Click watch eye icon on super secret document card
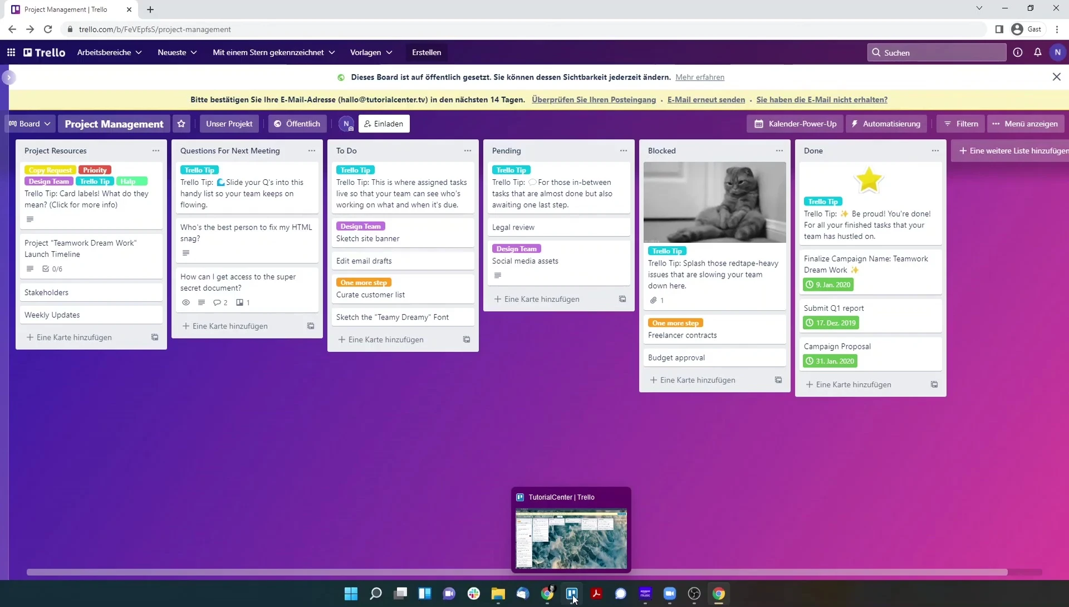 click(x=186, y=302)
